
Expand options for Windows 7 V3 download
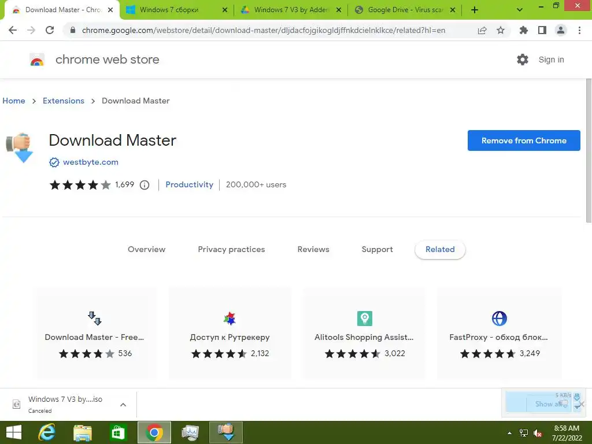pos(123,405)
